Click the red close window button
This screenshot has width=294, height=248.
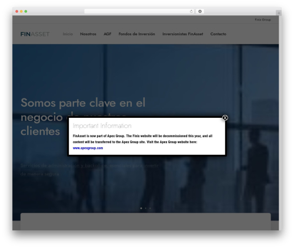click(17, 11)
